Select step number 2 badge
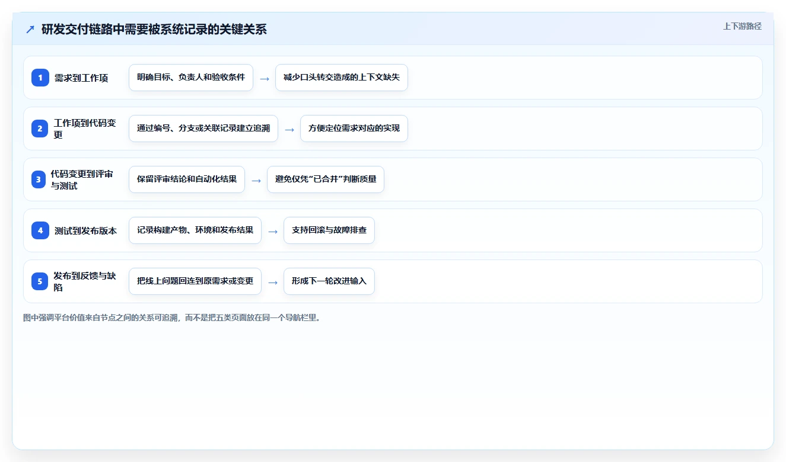The width and height of the screenshot is (786, 462). 40,129
